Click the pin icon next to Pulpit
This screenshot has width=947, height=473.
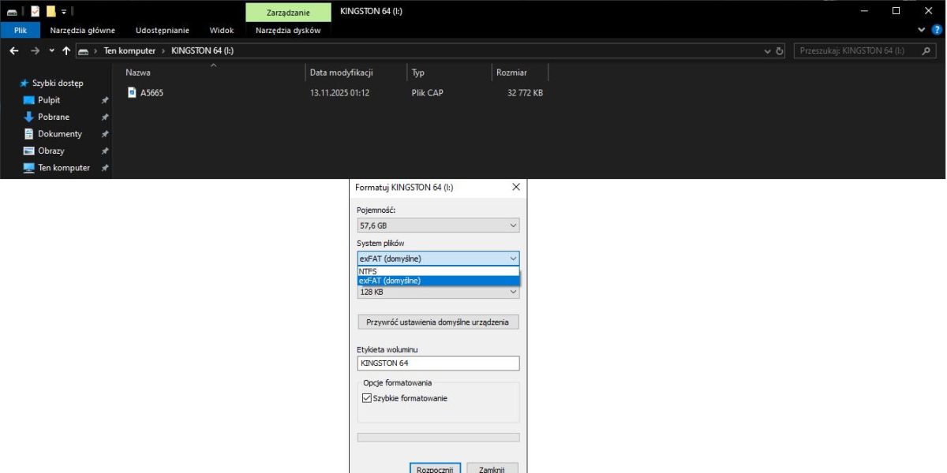(x=105, y=100)
